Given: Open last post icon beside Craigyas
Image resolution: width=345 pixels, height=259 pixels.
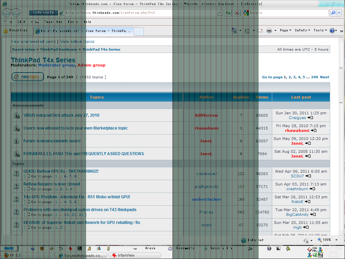Looking at the screenshot, I should click(x=310, y=118).
